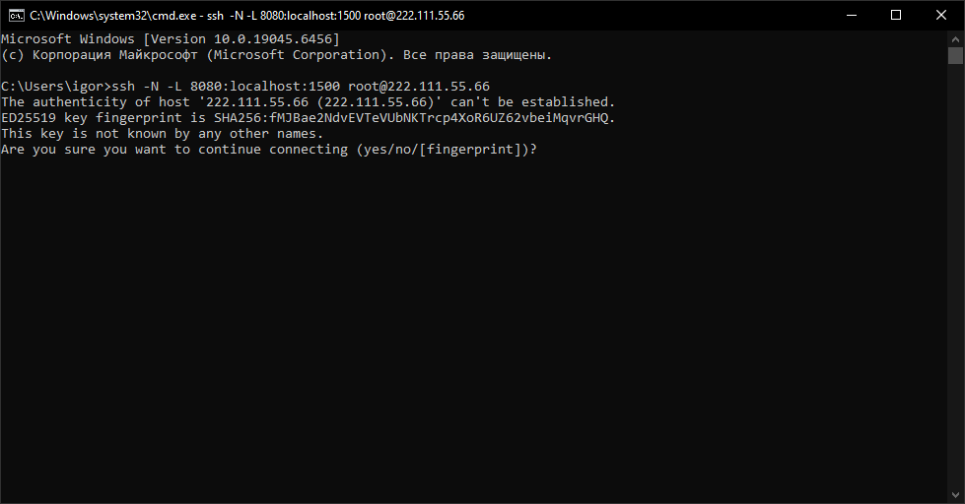Click the Microsoft Windows version line

click(x=170, y=39)
